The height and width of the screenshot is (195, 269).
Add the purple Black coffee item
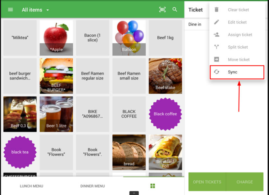(x=165, y=114)
